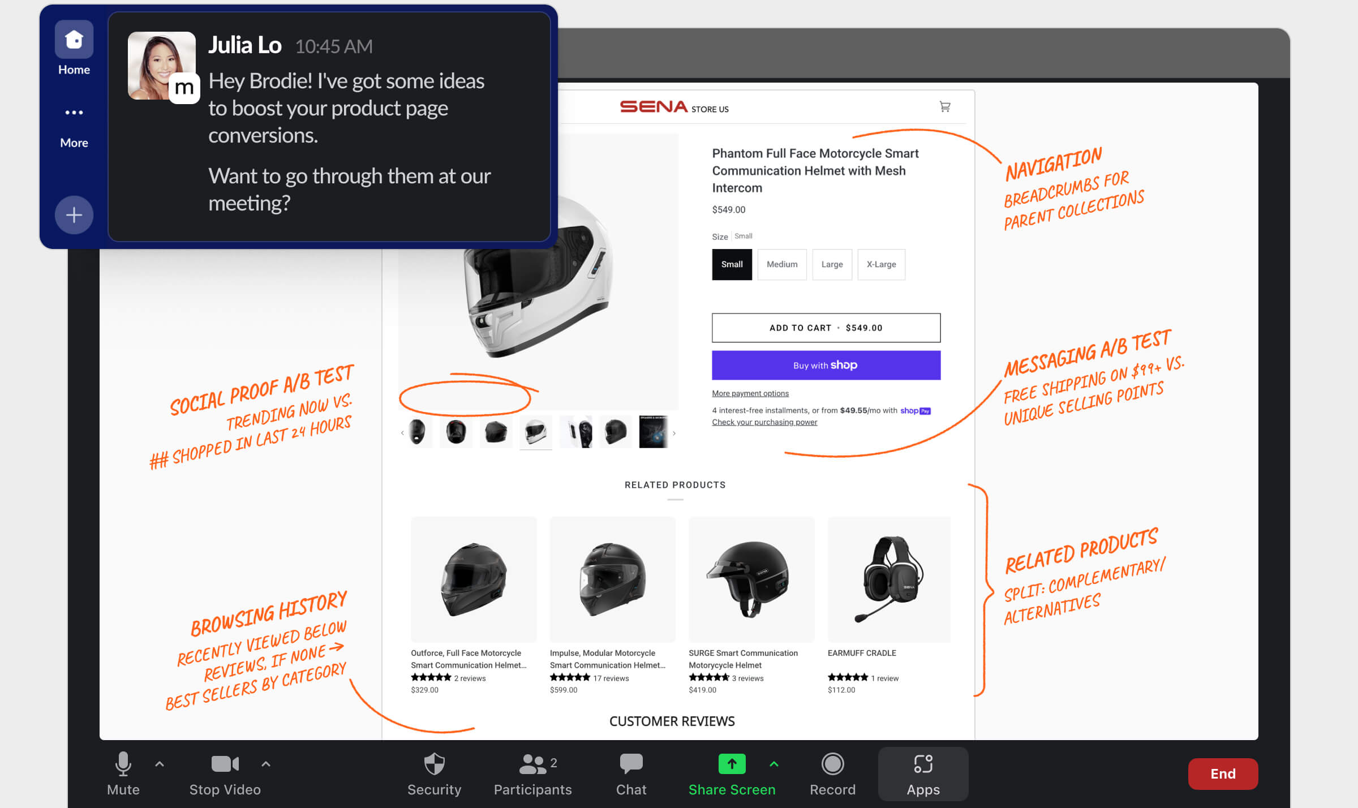Open More payment options link
The height and width of the screenshot is (808, 1358).
tap(750, 393)
